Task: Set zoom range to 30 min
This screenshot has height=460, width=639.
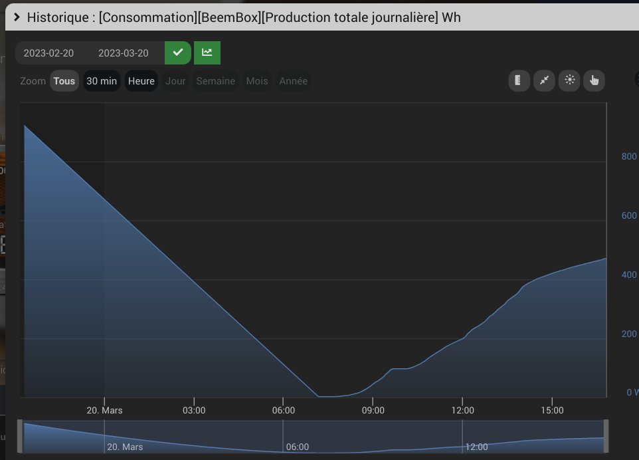Action: tap(102, 81)
